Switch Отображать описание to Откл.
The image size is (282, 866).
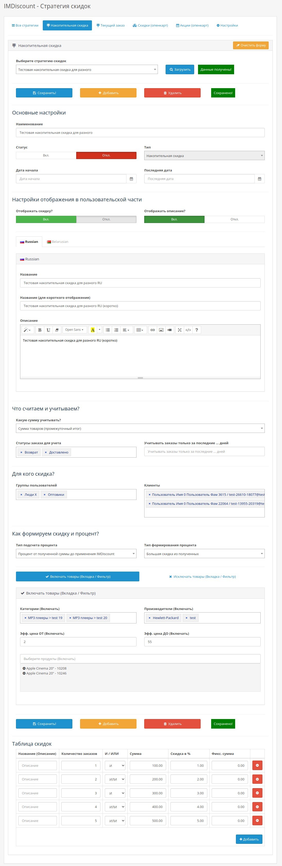234,219
